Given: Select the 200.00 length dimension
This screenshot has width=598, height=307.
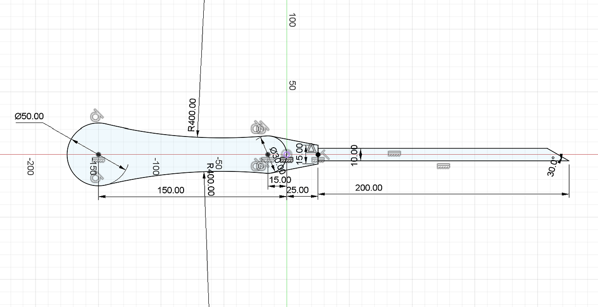Looking at the screenshot, I should [x=369, y=188].
